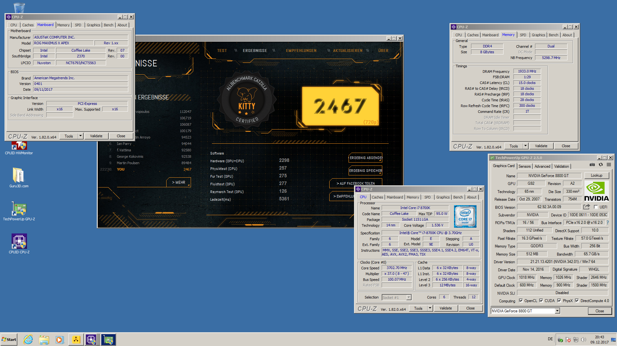Click Close in the GPU-Z window
The height and width of the screenshot is (346, 617).
[x=600, y=311]
